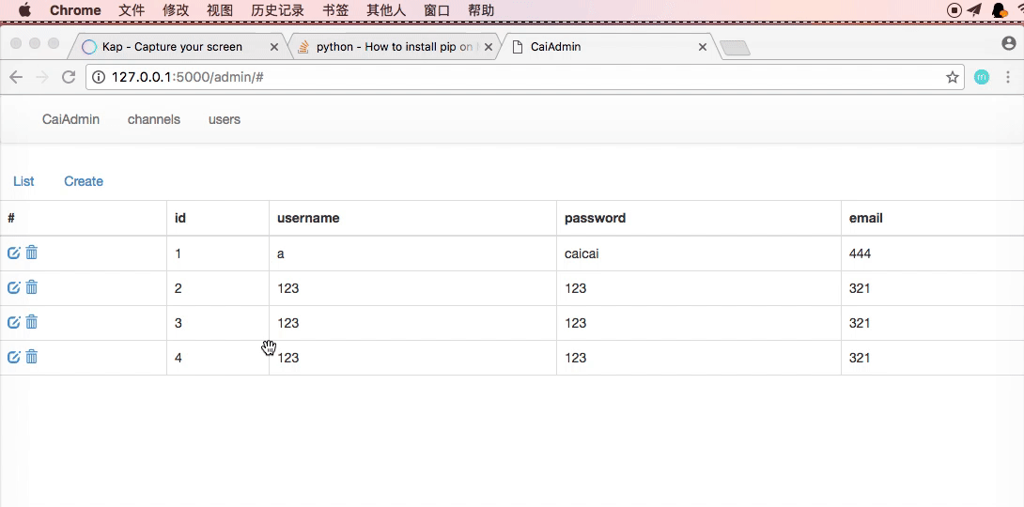Close the Kap tab
This screenshot has width=1024, height=507.
[274, 47]
